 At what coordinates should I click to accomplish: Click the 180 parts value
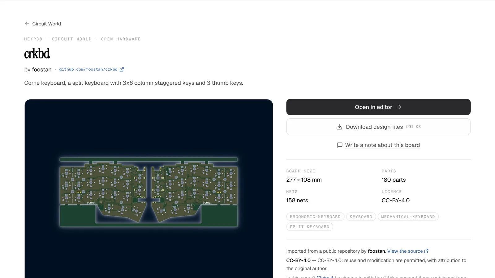(394, 180)
